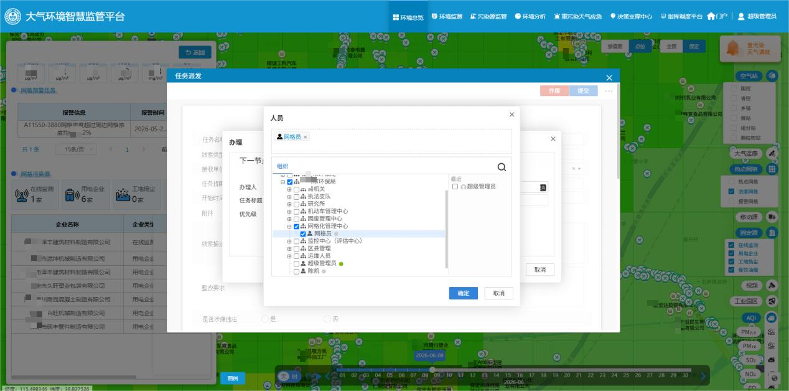The width and height of the screenshot is (789, 391).
Task: Click the 作废 button
Action: [554, 91]
